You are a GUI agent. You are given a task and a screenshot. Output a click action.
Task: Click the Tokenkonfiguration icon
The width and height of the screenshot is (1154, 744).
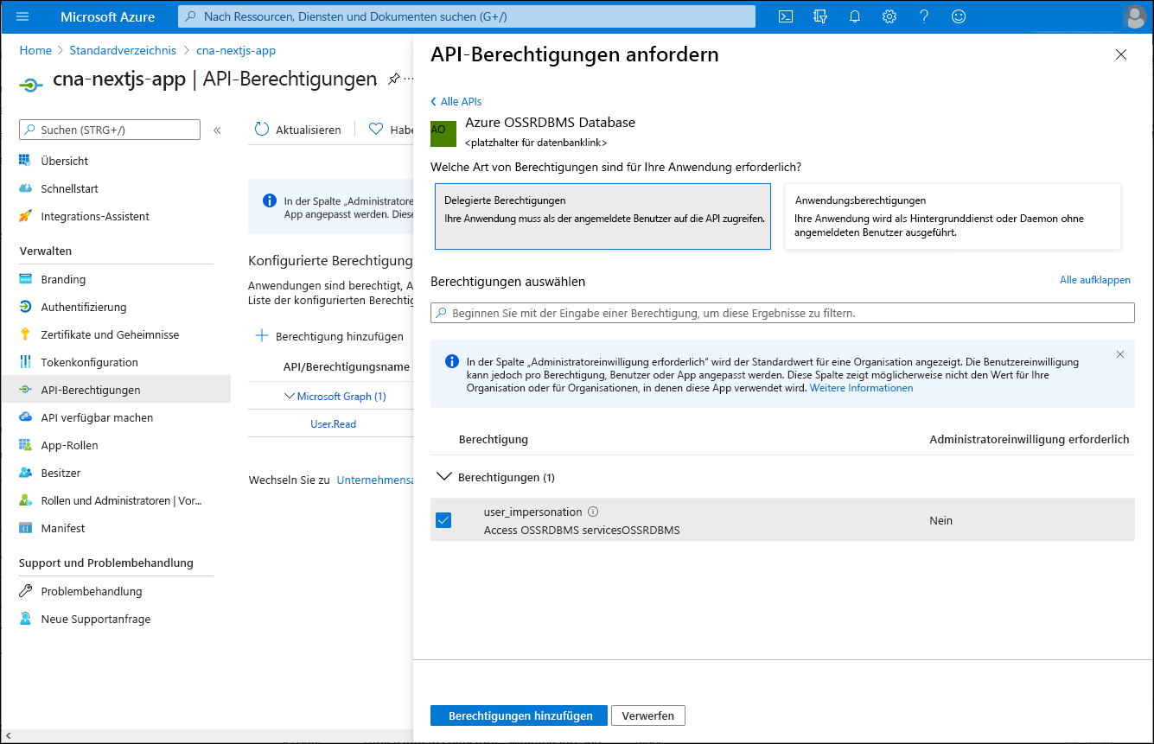click(25, 362)
